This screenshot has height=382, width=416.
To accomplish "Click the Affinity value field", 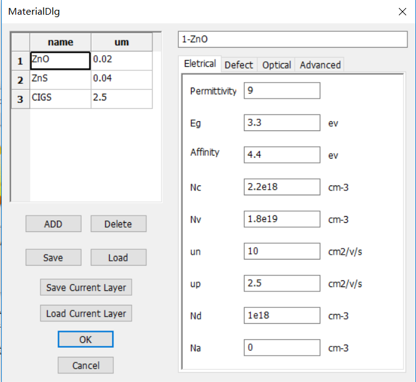I will click(282, 155).
